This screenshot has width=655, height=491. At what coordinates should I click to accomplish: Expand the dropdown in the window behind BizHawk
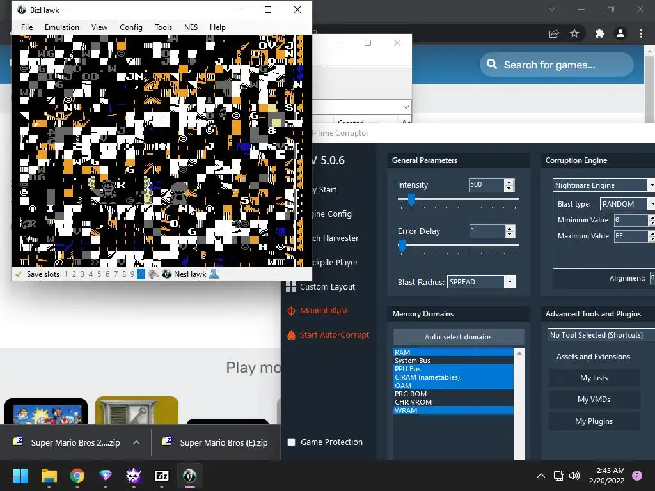[x=406, y=107]
